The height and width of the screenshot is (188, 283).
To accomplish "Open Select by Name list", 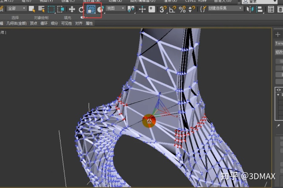I will pos(42,9).
